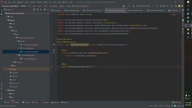The image size is (192, 108).
Task: Click the Stop square icon in the toolbar
Action: 172,6
